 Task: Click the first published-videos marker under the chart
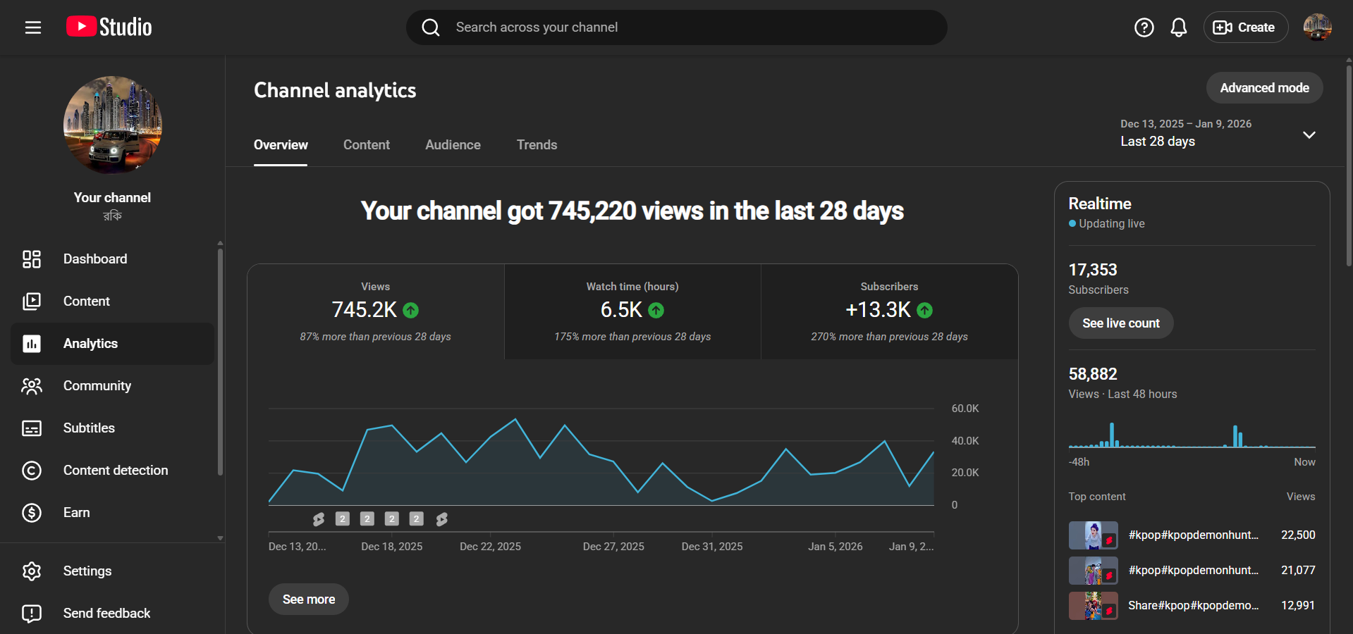(319, 519)
